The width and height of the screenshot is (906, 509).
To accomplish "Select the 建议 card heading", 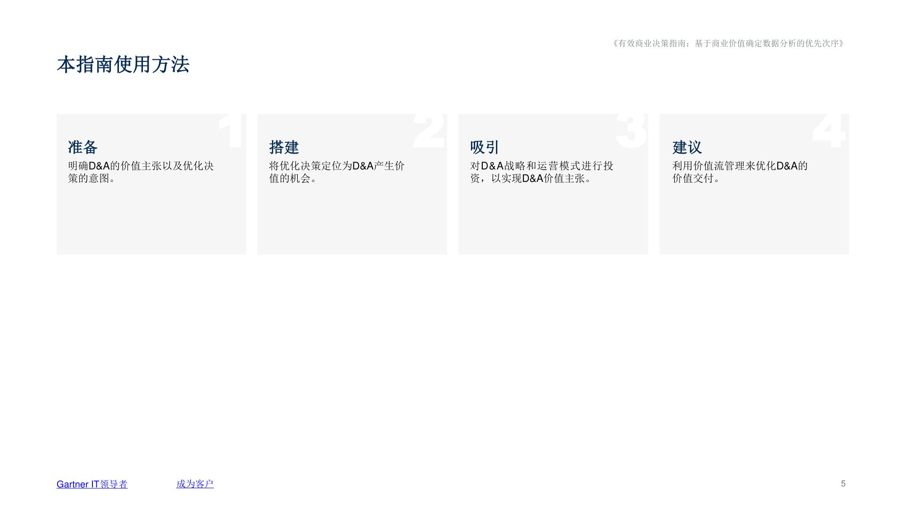I will pos(687,147).
